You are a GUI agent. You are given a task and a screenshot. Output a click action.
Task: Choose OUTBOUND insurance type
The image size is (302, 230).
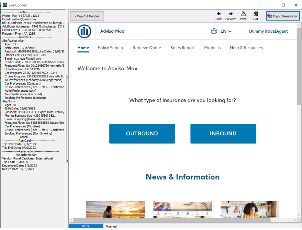pyautogui.click(x=142, y=133)
